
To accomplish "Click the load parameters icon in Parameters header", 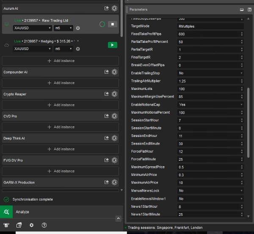I will pos(242,10).
